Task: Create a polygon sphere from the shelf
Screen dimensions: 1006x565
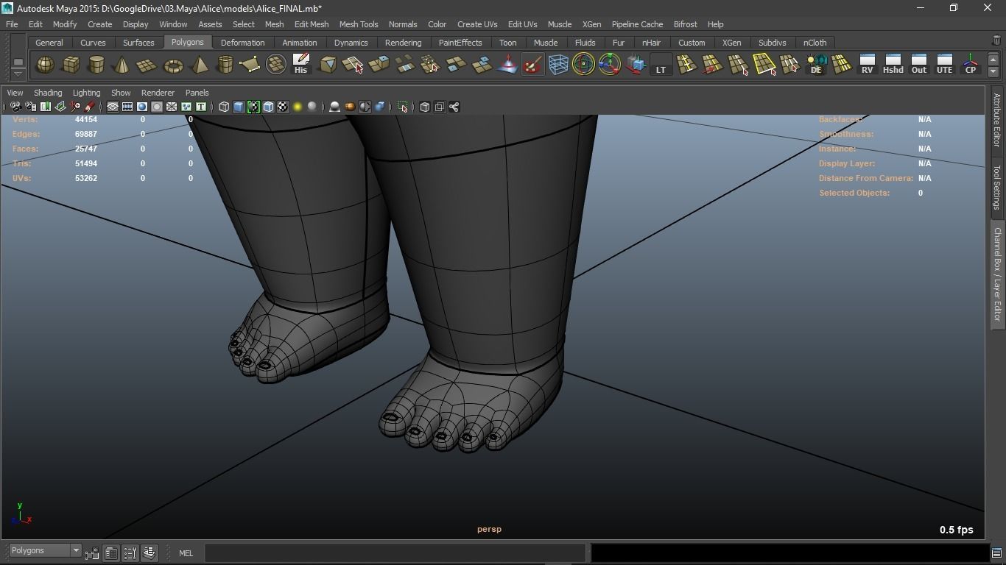Action: 45,65
